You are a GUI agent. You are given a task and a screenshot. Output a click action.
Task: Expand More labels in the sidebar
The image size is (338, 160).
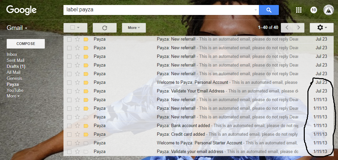click(13, 96)
